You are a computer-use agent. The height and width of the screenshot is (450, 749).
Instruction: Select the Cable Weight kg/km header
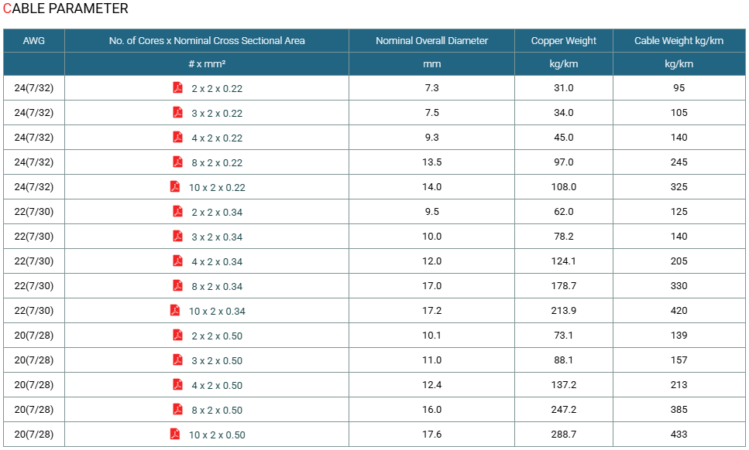point(679,41)
